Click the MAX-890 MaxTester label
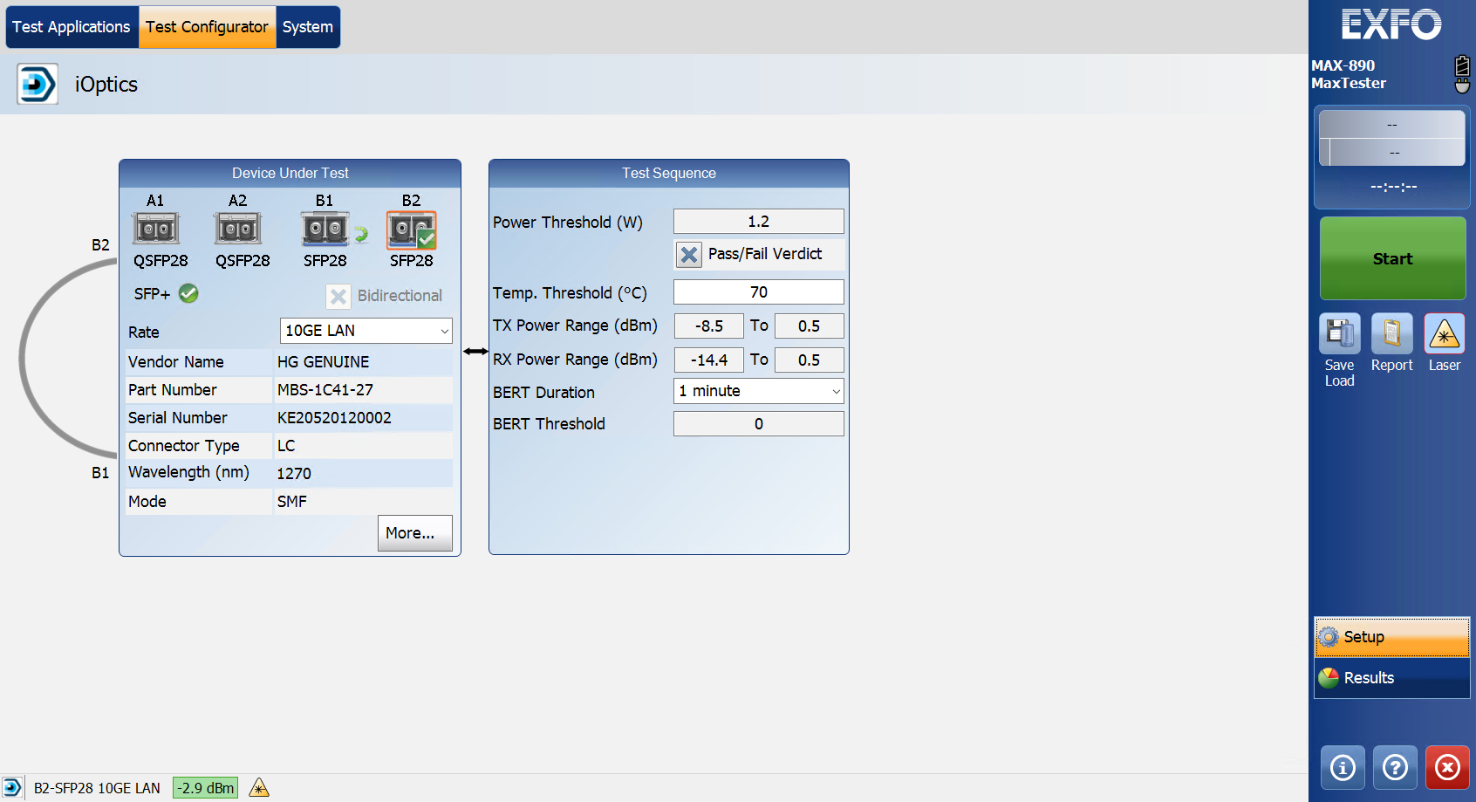Viewport: 1476px width, 802px height. [x=1349, y=74]
